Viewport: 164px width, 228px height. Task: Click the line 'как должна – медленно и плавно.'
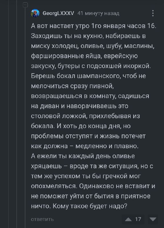point(85,146)
